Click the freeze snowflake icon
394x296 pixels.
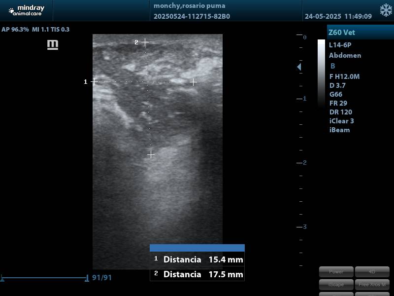(x=386, y=10)
